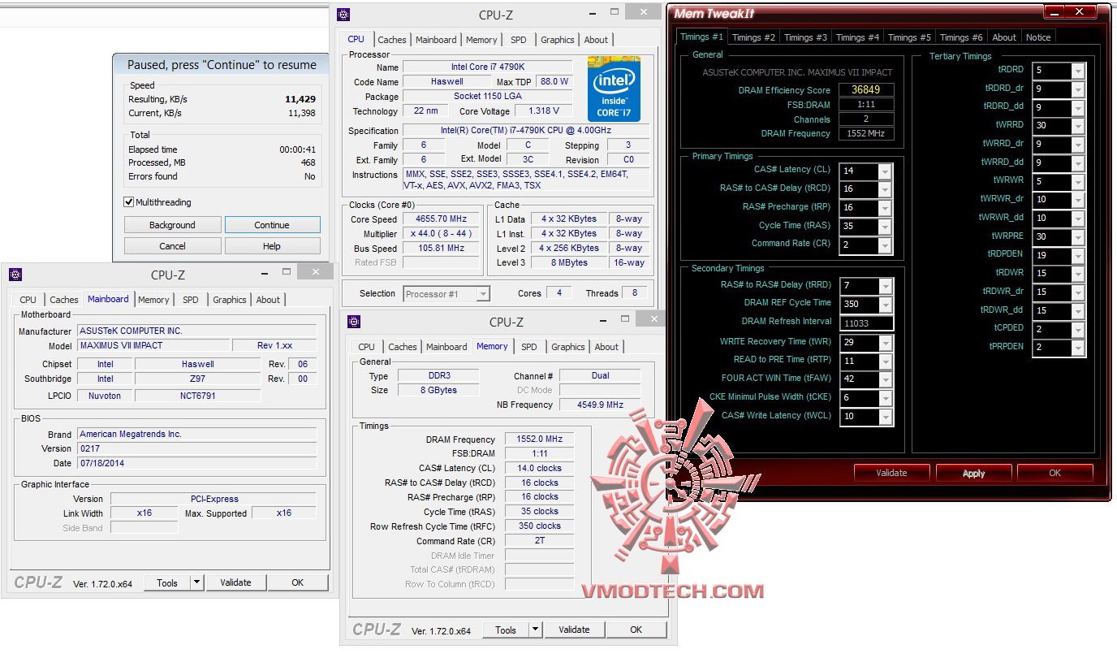Open the About tab in Mem TweakIt
This screenshot has height=658, width=1117.
coord(1004,37)
